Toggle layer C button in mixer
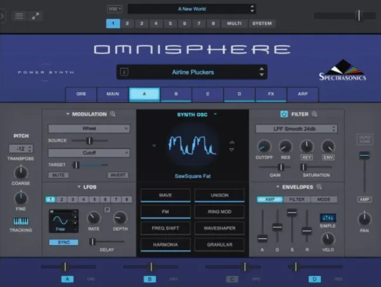Screen dimensions: 381x287 (232, 279)
